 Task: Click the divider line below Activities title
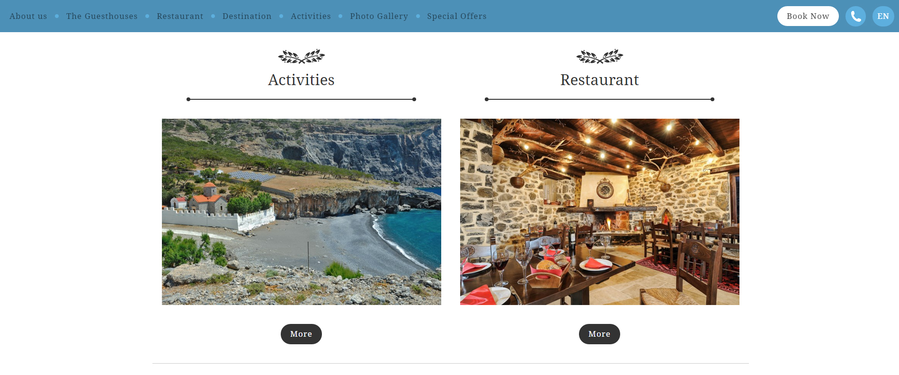click(x=301, y=99)
